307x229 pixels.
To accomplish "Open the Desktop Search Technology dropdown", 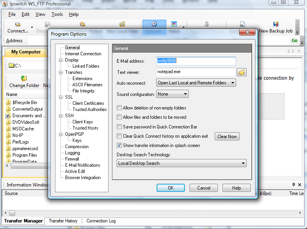I will pos(243,163).
